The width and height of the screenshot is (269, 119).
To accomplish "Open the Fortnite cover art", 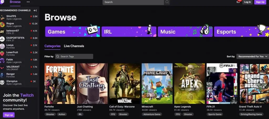I will 60,84.
